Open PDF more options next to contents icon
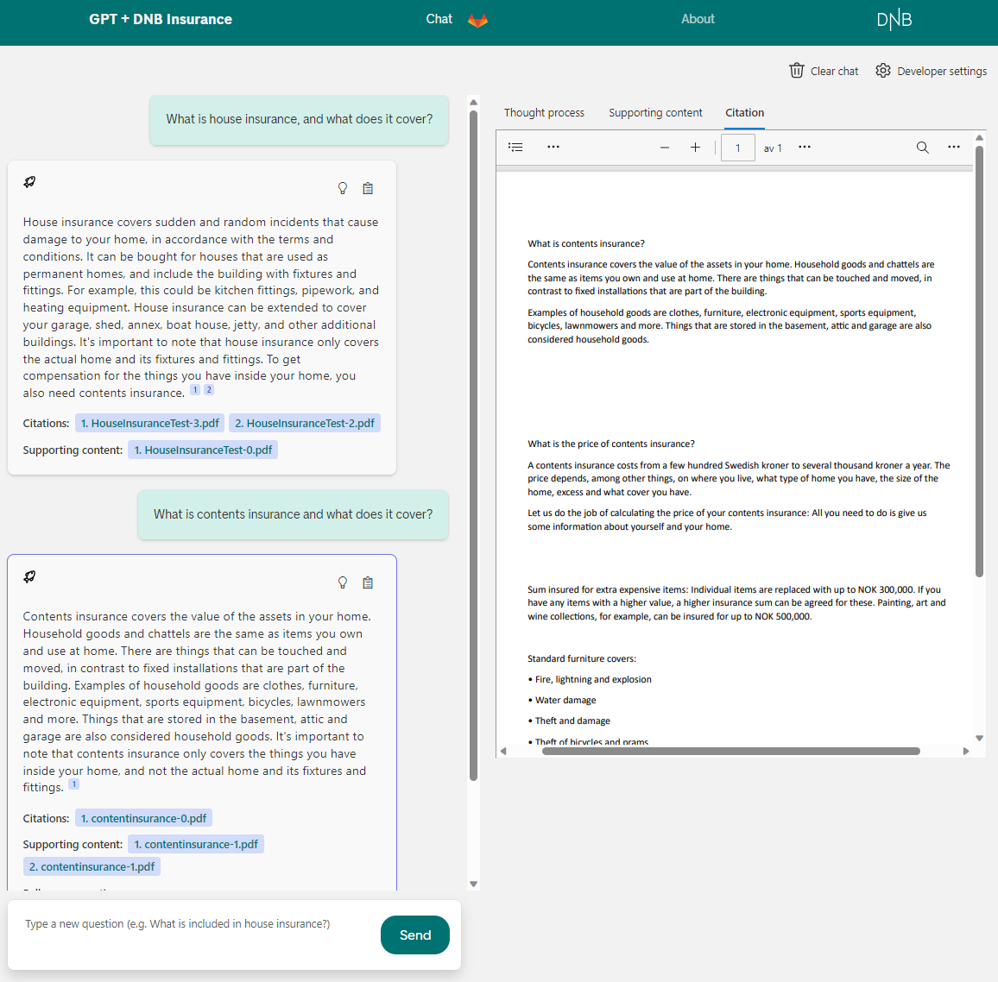 tap(553, 147)
